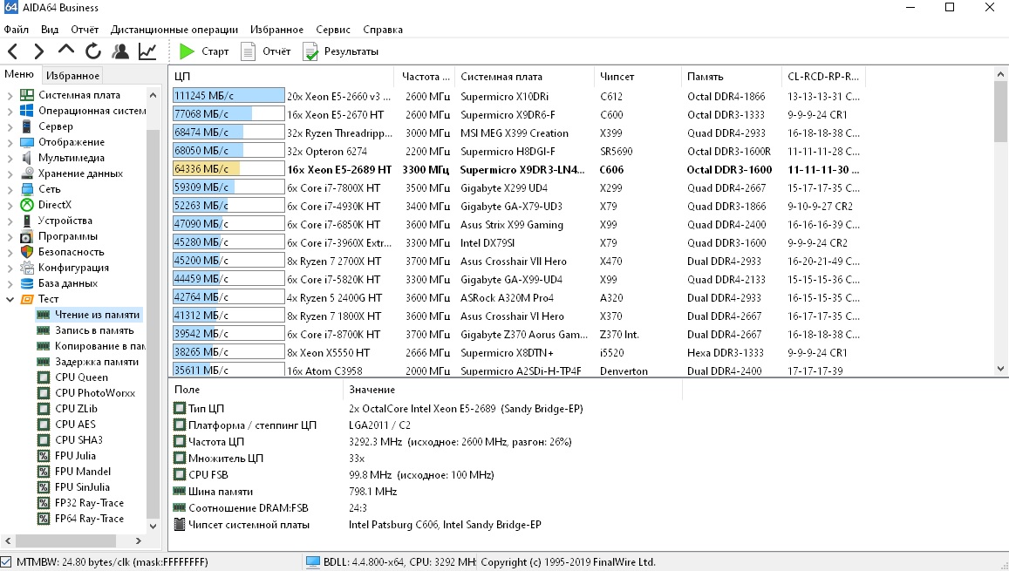
Task: Select the Мультимедиа speaker icon
Action: [x=27, y=158]
